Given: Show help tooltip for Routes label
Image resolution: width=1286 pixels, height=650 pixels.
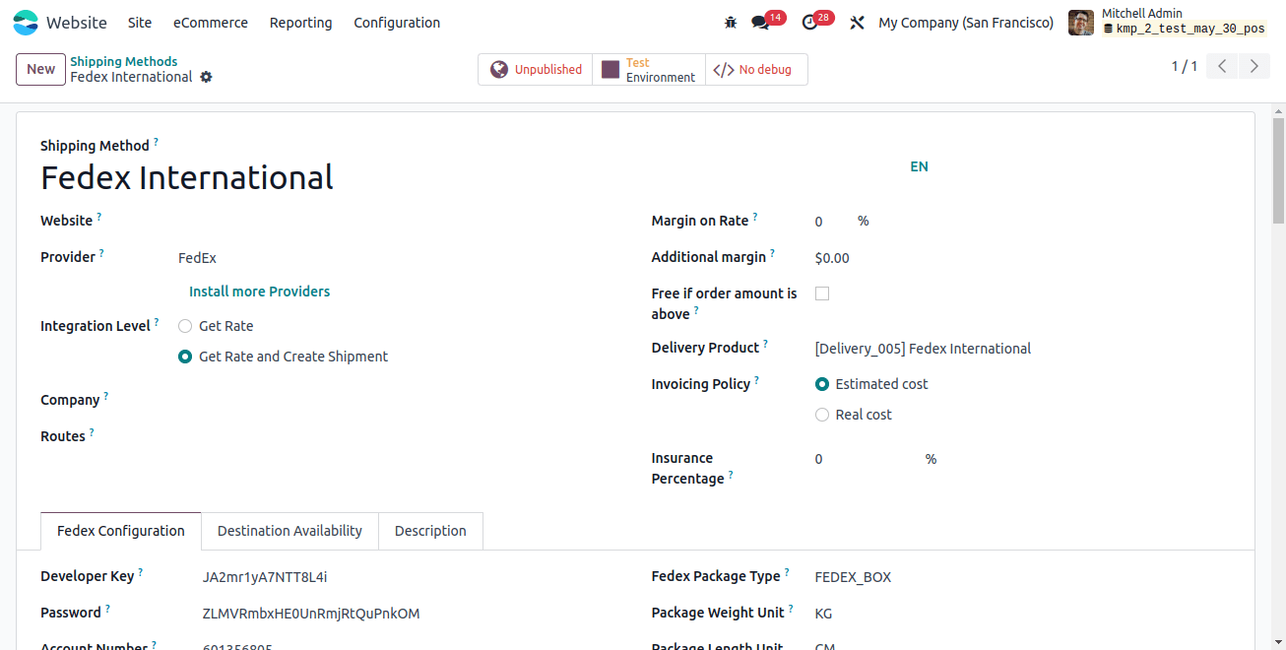Looking at the screenshot, I should pyautogui.click(x=92, y=432).
